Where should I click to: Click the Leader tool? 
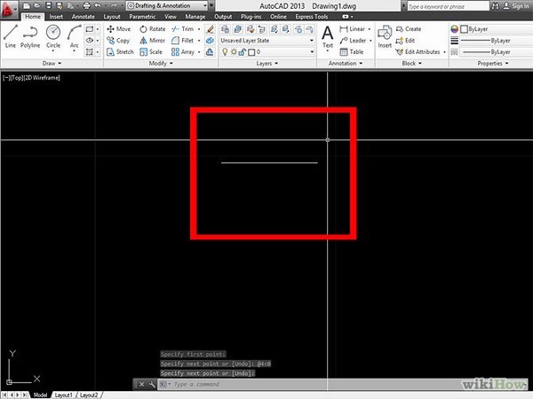(x=353, y=41)
